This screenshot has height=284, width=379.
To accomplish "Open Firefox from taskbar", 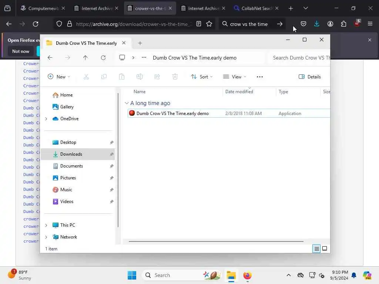I will coord(247,275).
